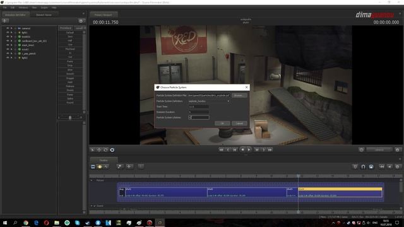This screenshot has width=404, height=227.
Task: Click the Particle System Lifetime field
Action: pyautogui.click(x=198, y=117)
